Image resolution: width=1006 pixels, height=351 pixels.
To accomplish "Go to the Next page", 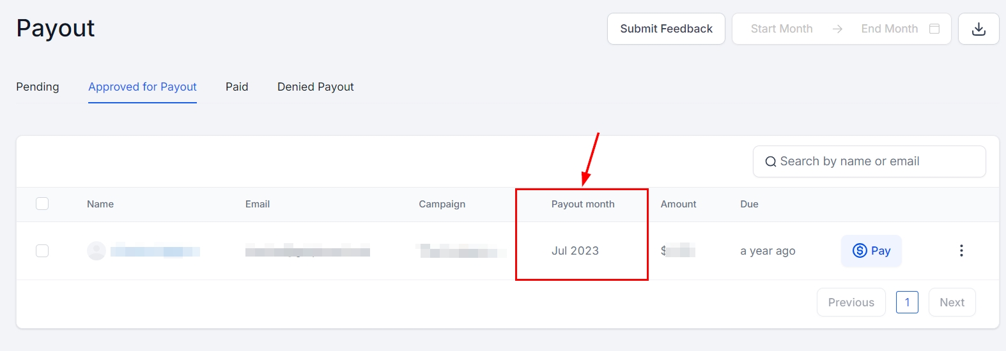I will (952, 302).
